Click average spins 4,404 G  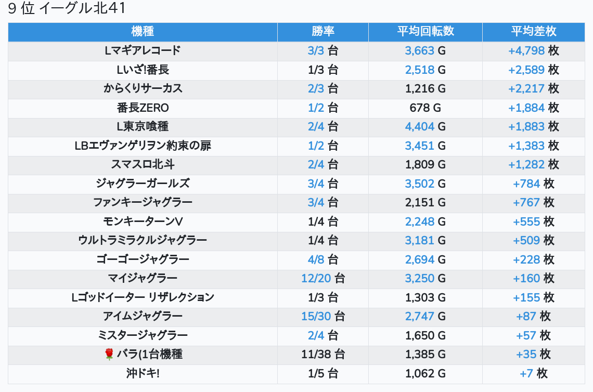[426, 127]
